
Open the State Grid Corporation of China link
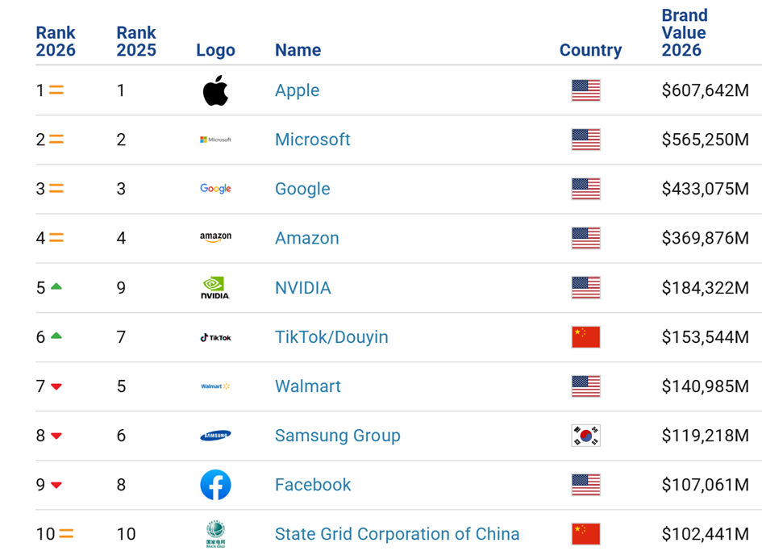[x=397, y=534]
